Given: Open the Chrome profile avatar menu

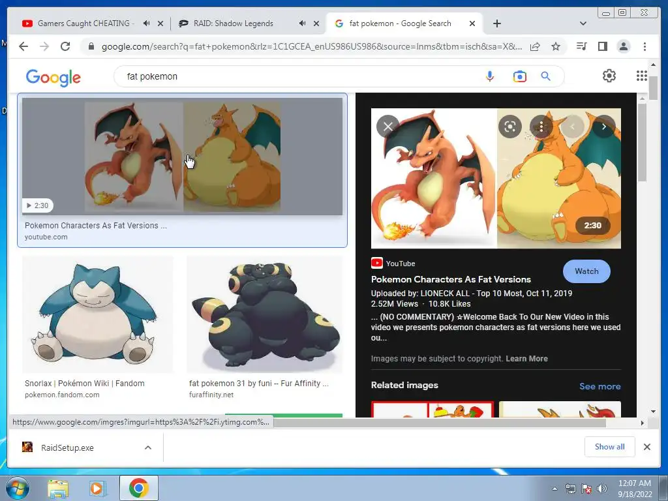Looking at the screenshot, I should [623, 46].
